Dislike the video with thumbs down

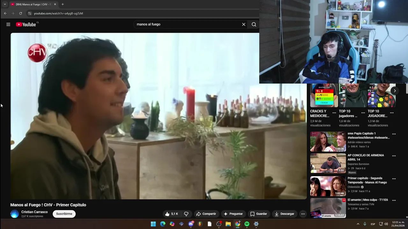tap(186, 214)
